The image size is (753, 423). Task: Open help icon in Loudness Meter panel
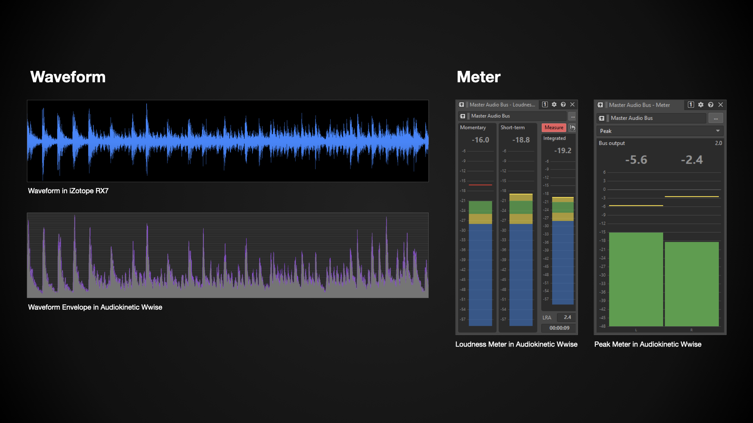(x=563, y=105)
